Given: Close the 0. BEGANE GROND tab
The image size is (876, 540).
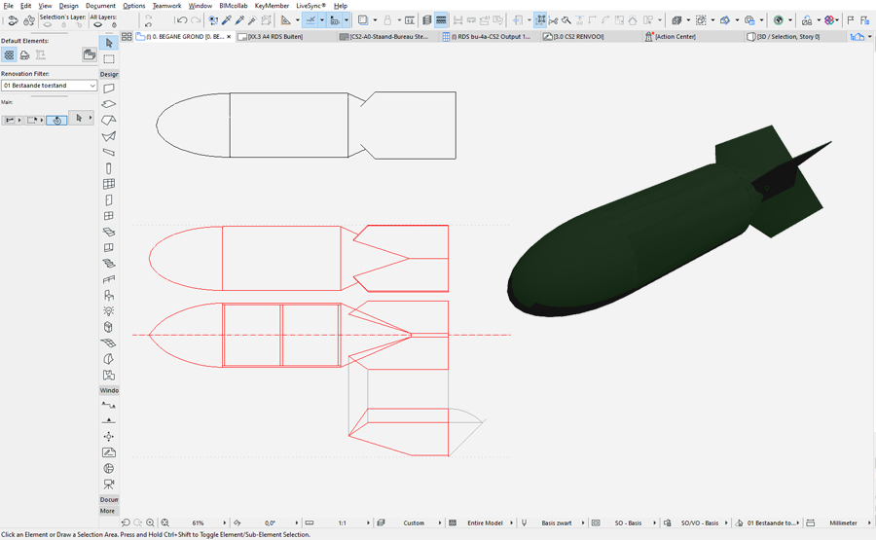Looking at the screenshot, I should click(229, 37).
